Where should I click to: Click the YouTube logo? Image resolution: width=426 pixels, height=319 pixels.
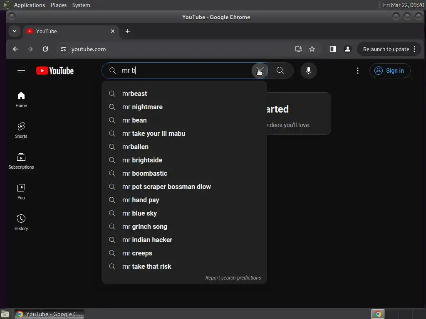(55, 71)
